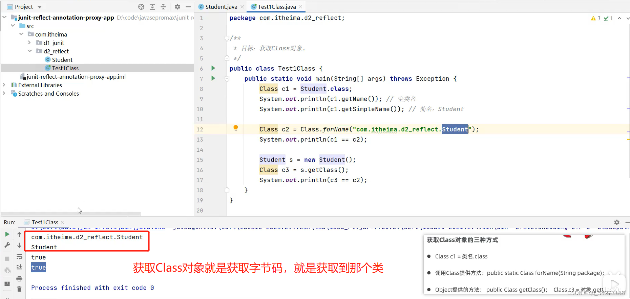Rerun Test1Class with green play button

pos(7,234)
